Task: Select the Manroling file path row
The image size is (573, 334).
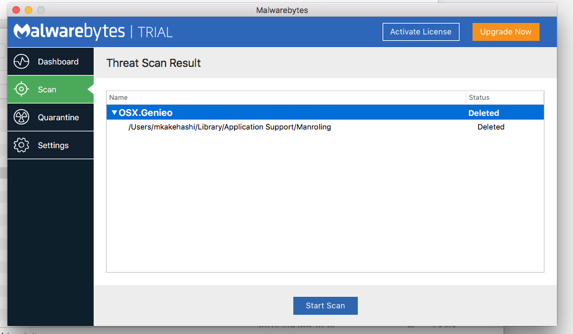Action: (325, 126)
